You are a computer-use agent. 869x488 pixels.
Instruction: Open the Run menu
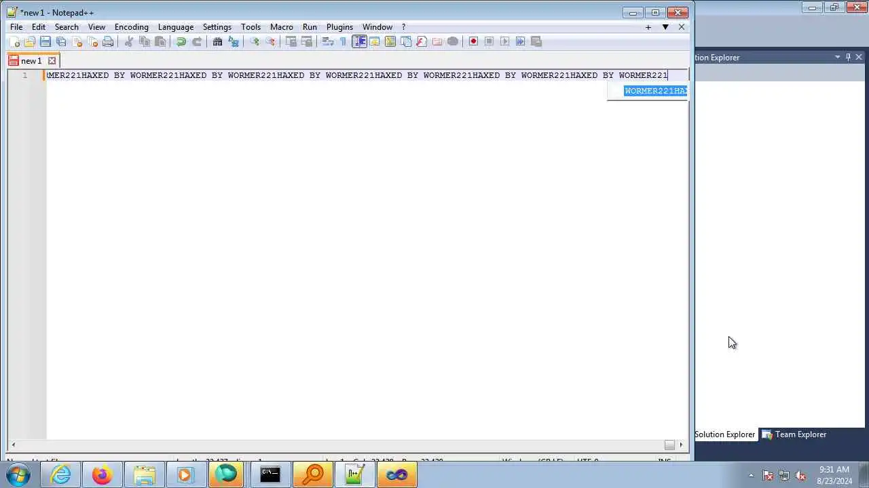(x=310, y=27)
